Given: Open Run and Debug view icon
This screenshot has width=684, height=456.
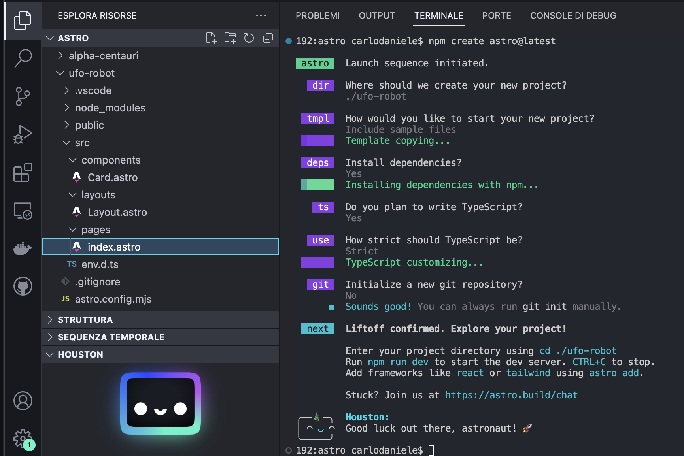Looking at the screenshot, I should click(x=23, y=134).
